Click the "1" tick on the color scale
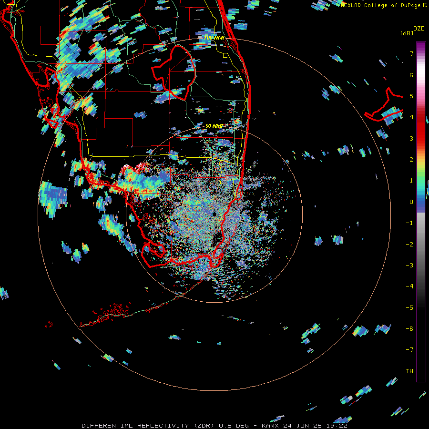 (x=411, y=181)
